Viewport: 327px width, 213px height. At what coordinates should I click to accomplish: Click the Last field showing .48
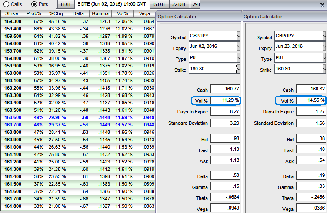311,149
